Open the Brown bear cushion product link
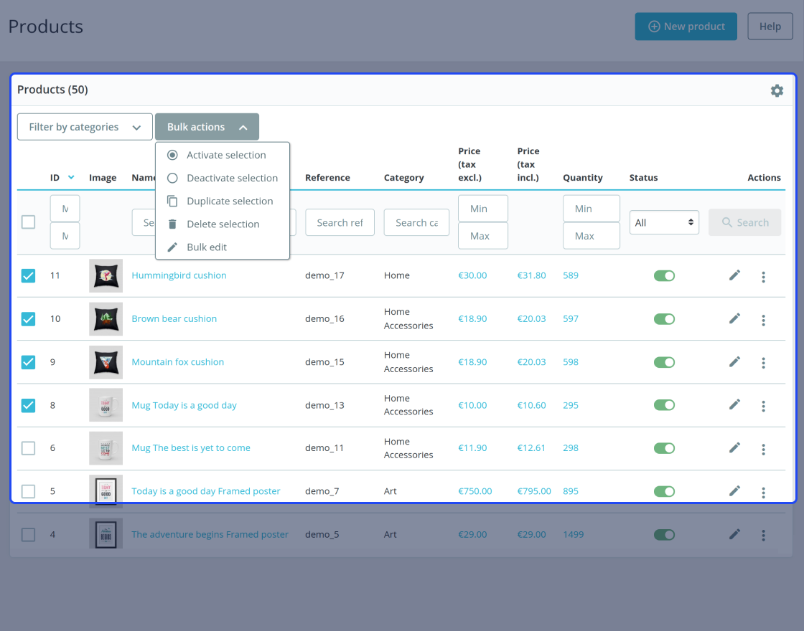The width and height of the screenshot is (804, 631). (174, 318)
